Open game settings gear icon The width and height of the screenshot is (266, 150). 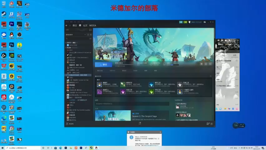[x=201, y=64]
